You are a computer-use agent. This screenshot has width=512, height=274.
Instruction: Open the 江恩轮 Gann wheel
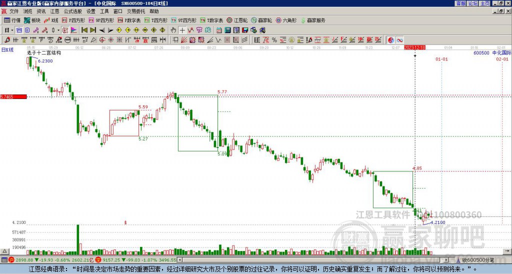click(x=237, y=20)
